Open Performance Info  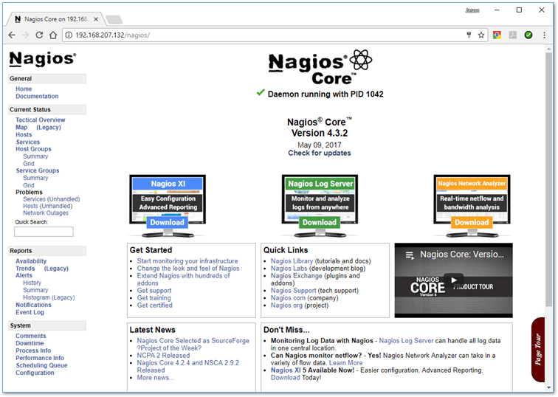[40, 358]
